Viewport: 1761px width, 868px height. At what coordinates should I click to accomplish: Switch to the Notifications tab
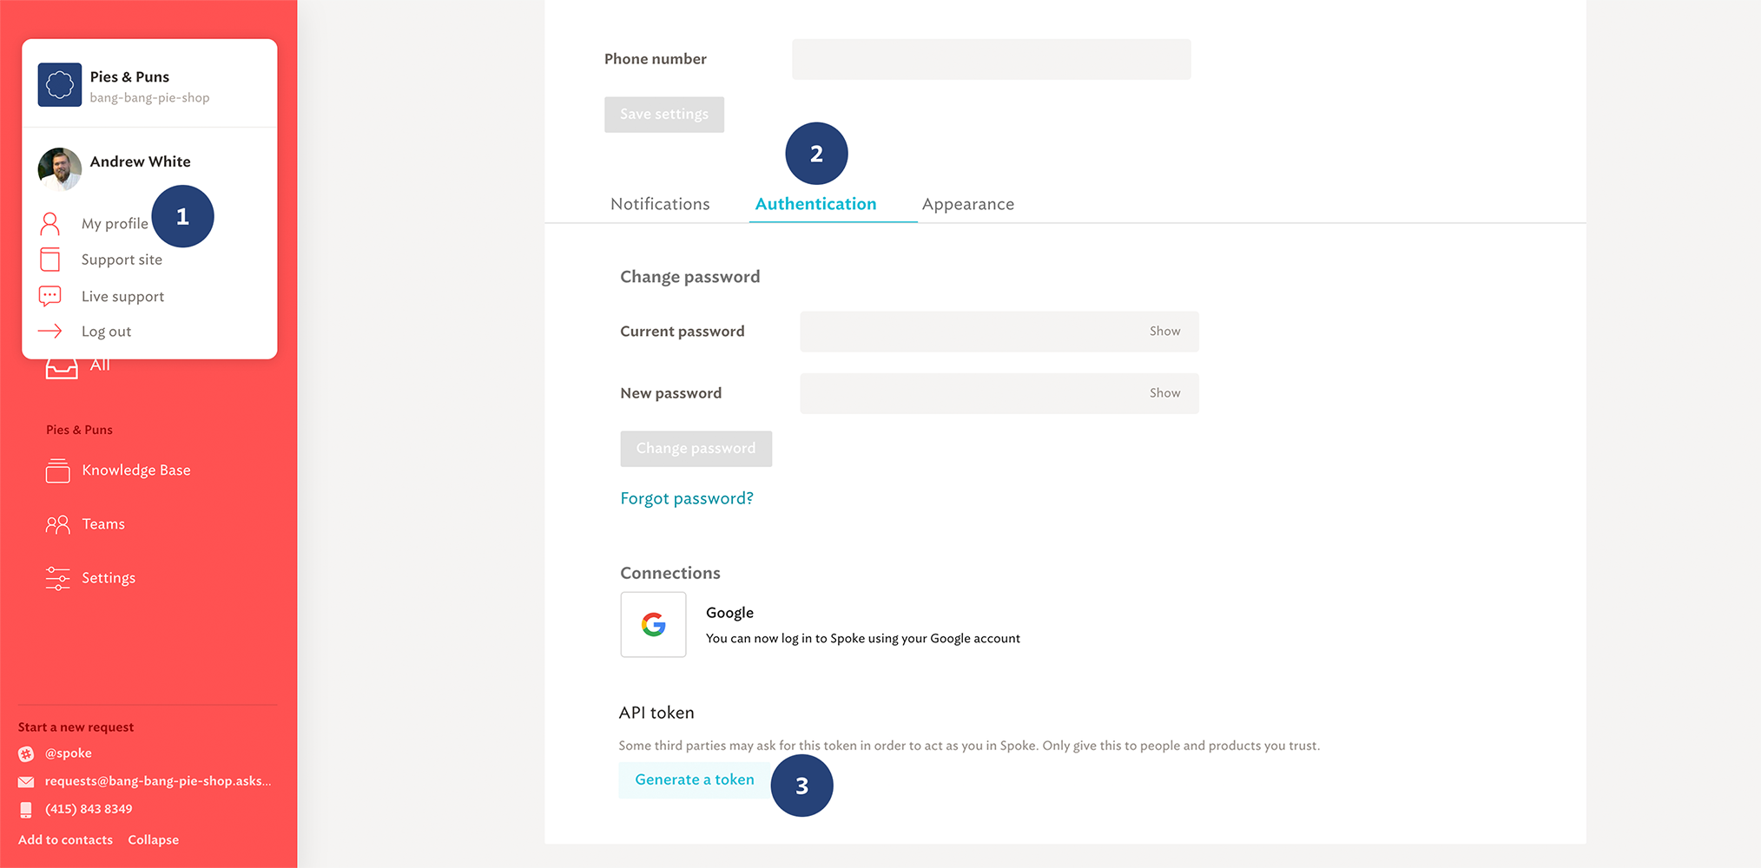pyautogui.click(x=660, y=204)
